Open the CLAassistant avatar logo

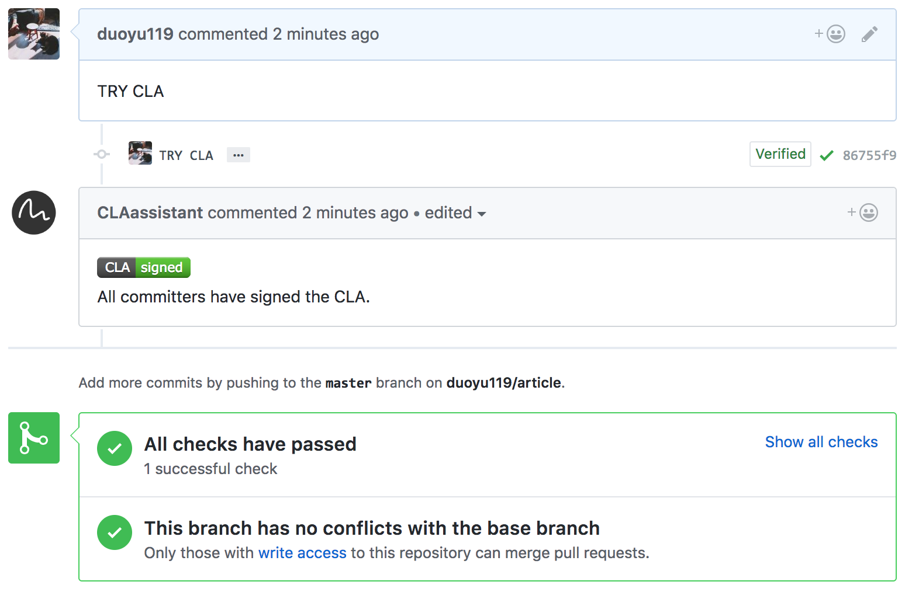click(x=34, y=213)
